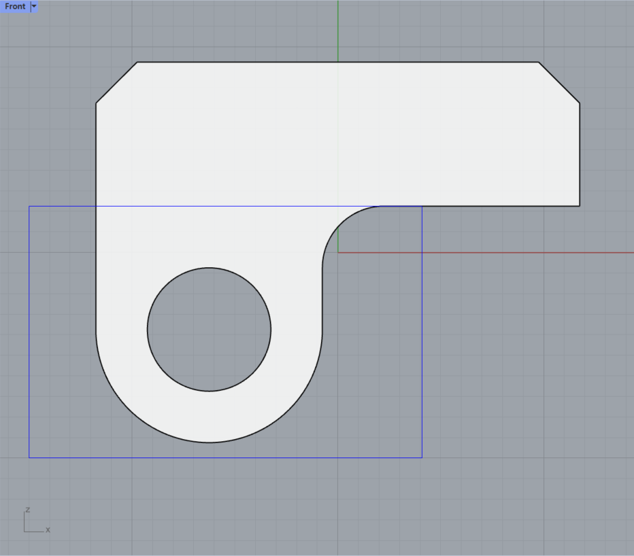The width and height of the screenshot is (634, 556).
Task: Click the Front viewport title label
Action: point(15,7)
